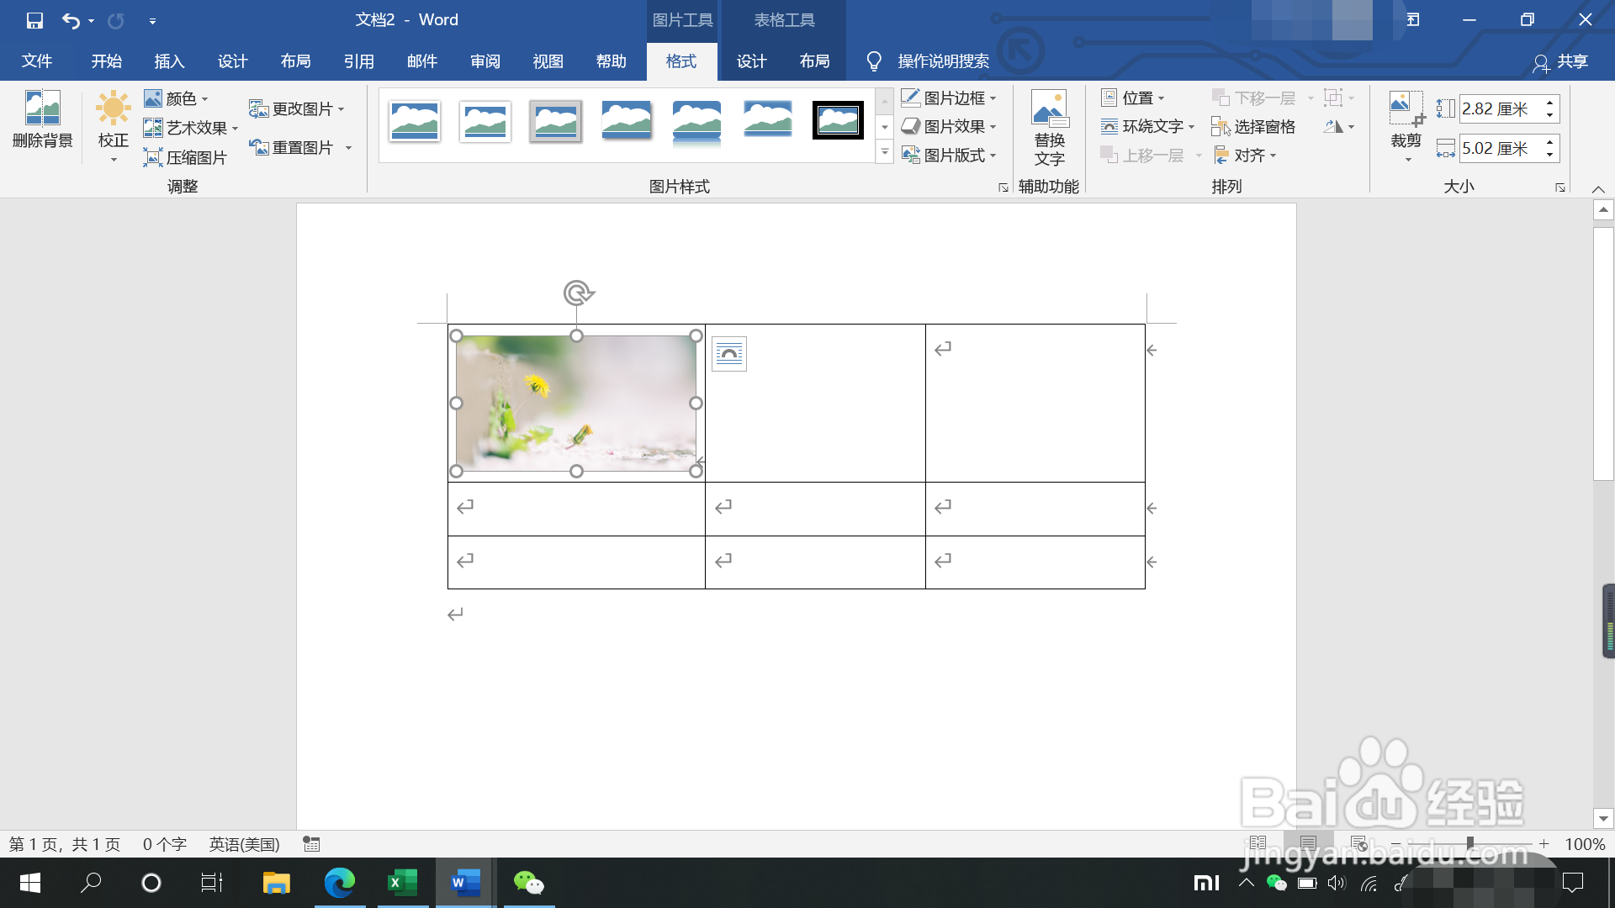Expand the picture styles gallery
1615x908 pixels.
tap(884, 153)
